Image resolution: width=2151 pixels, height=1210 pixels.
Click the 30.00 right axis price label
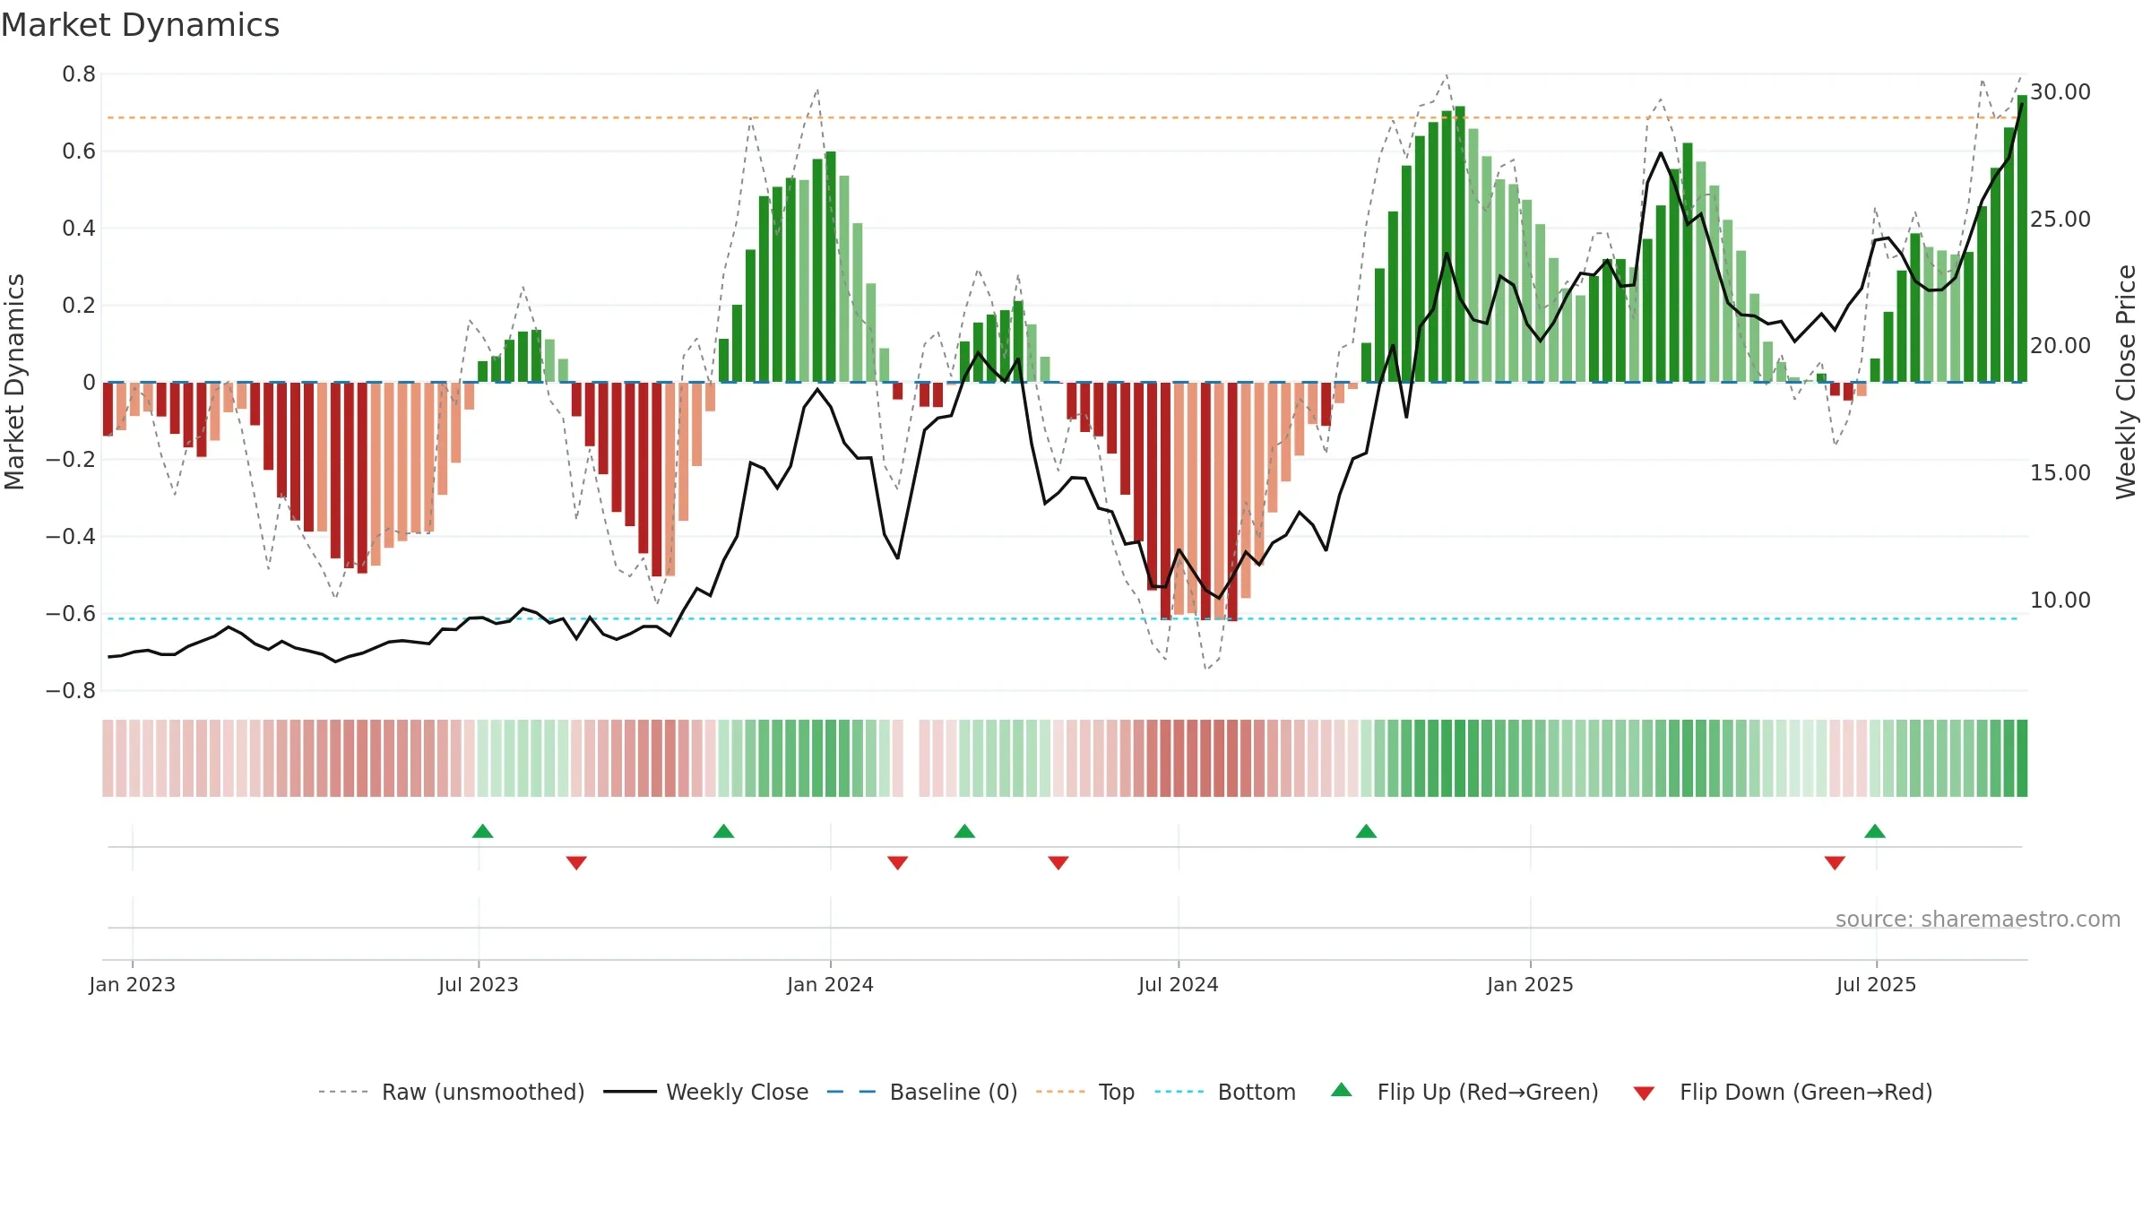tap(2060, 92)
